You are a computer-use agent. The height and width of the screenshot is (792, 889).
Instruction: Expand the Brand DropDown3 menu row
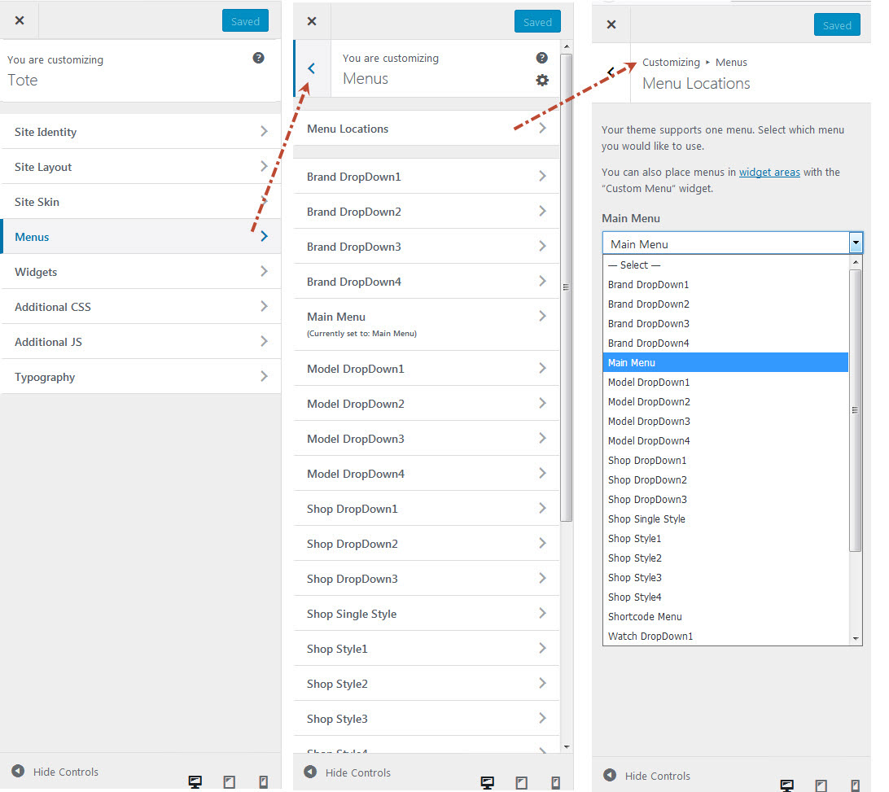pyautogui.click(x=427, y=247)
